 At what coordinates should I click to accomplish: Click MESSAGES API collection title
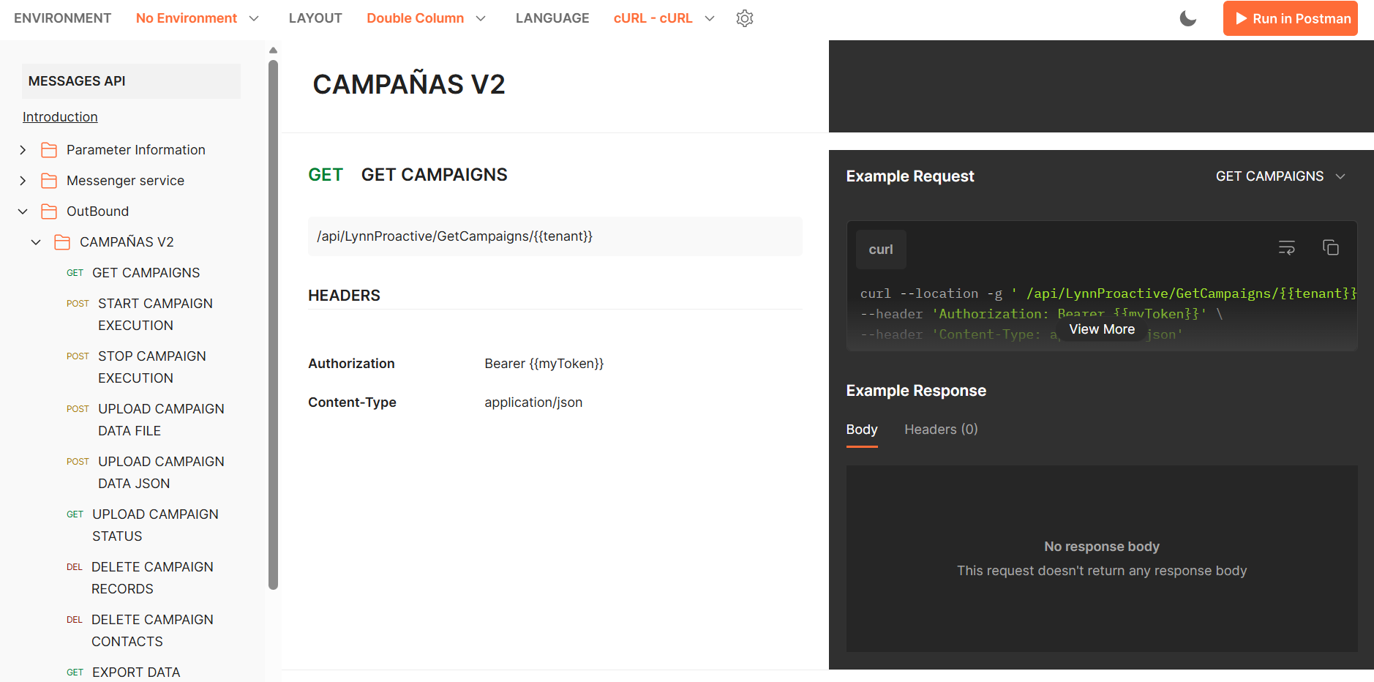(131, 81)
